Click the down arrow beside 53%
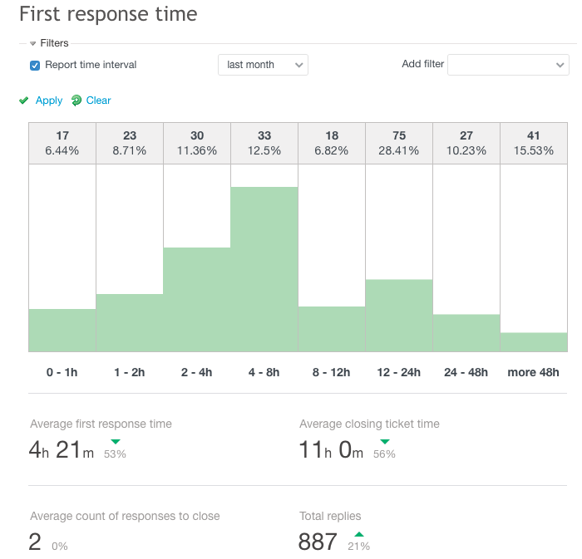Image resolution: width=582 pixels, height=559 pixels. coord(115,442)
